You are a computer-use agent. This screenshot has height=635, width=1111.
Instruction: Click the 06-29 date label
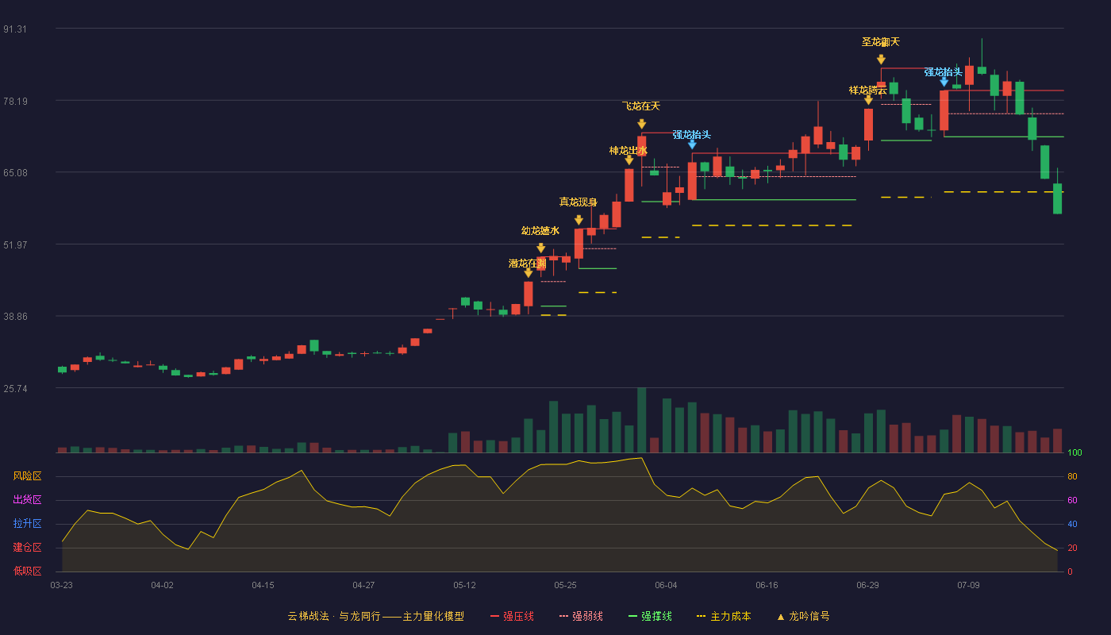click(867, 585)
